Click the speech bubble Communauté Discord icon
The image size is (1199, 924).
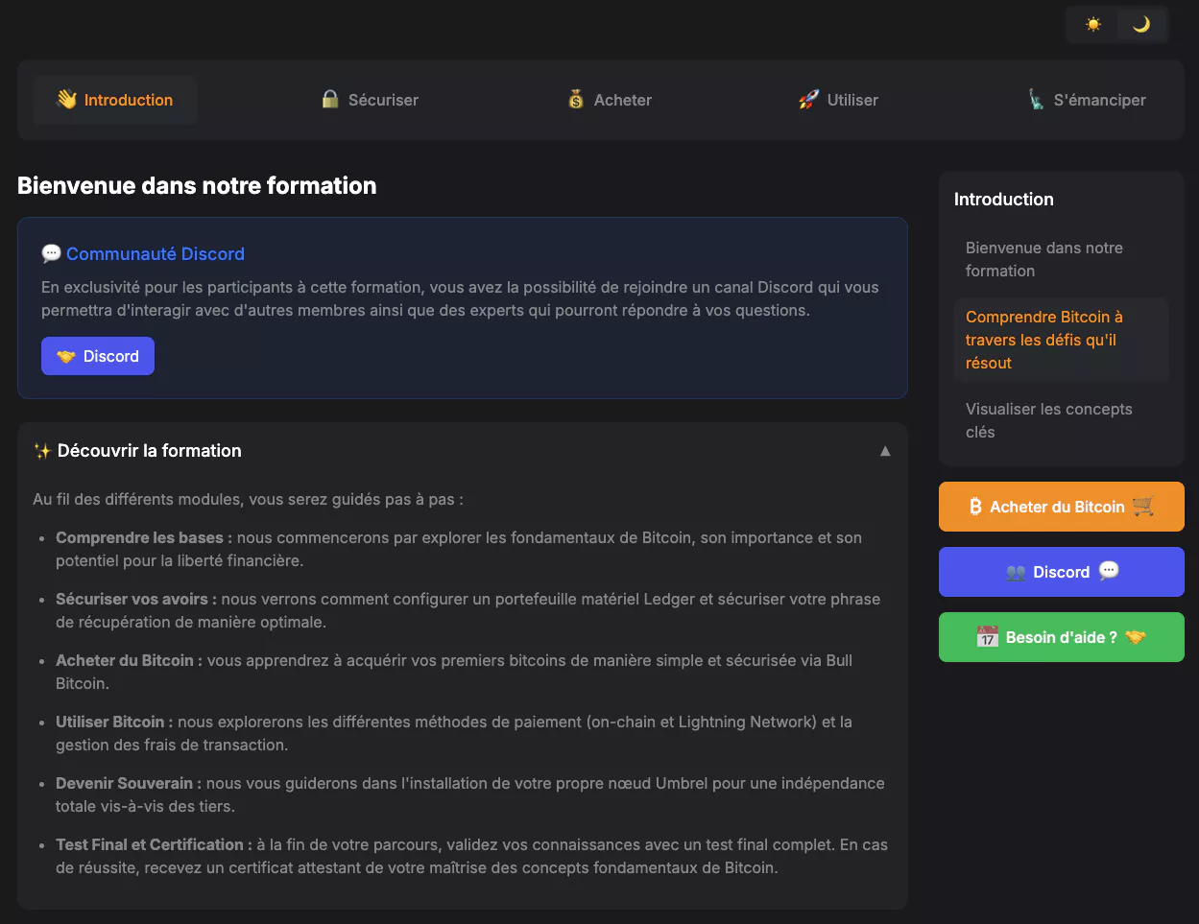click(x=52, y=254)
